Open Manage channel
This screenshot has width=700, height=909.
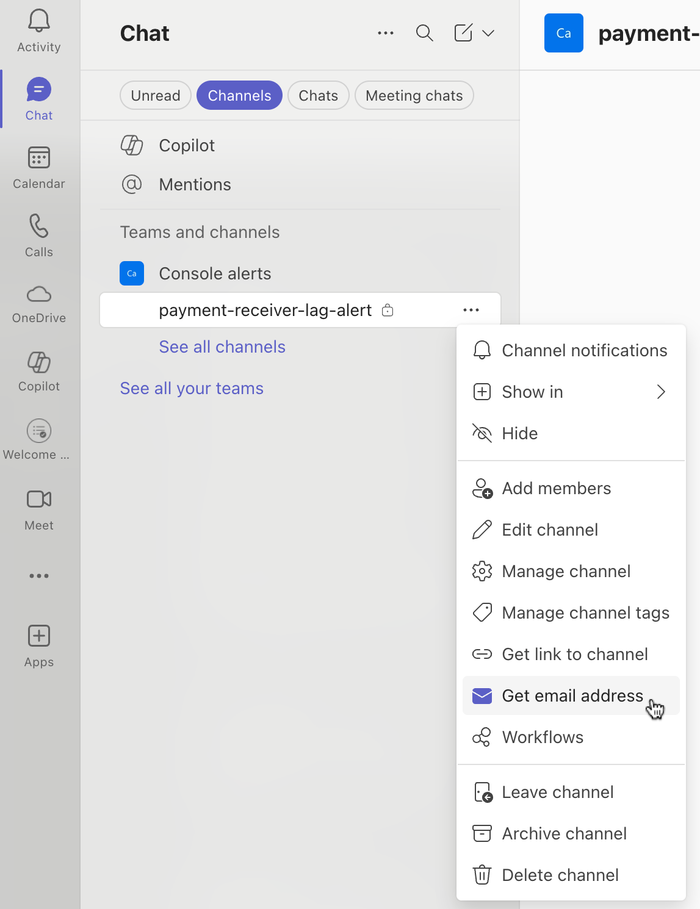(571, 571)
